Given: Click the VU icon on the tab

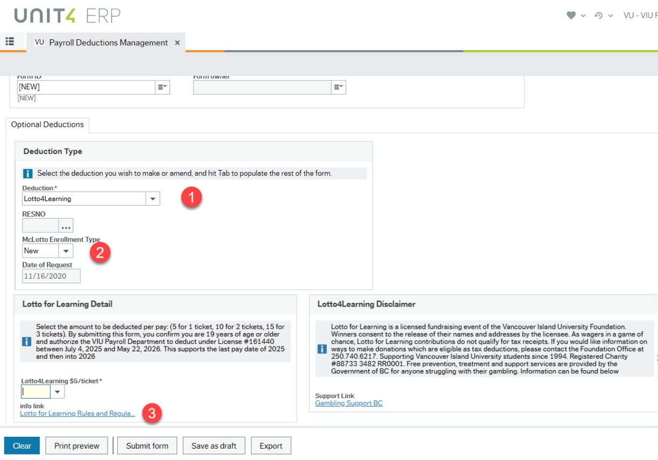Looking at the screenshot, I should tap(39, 42).
